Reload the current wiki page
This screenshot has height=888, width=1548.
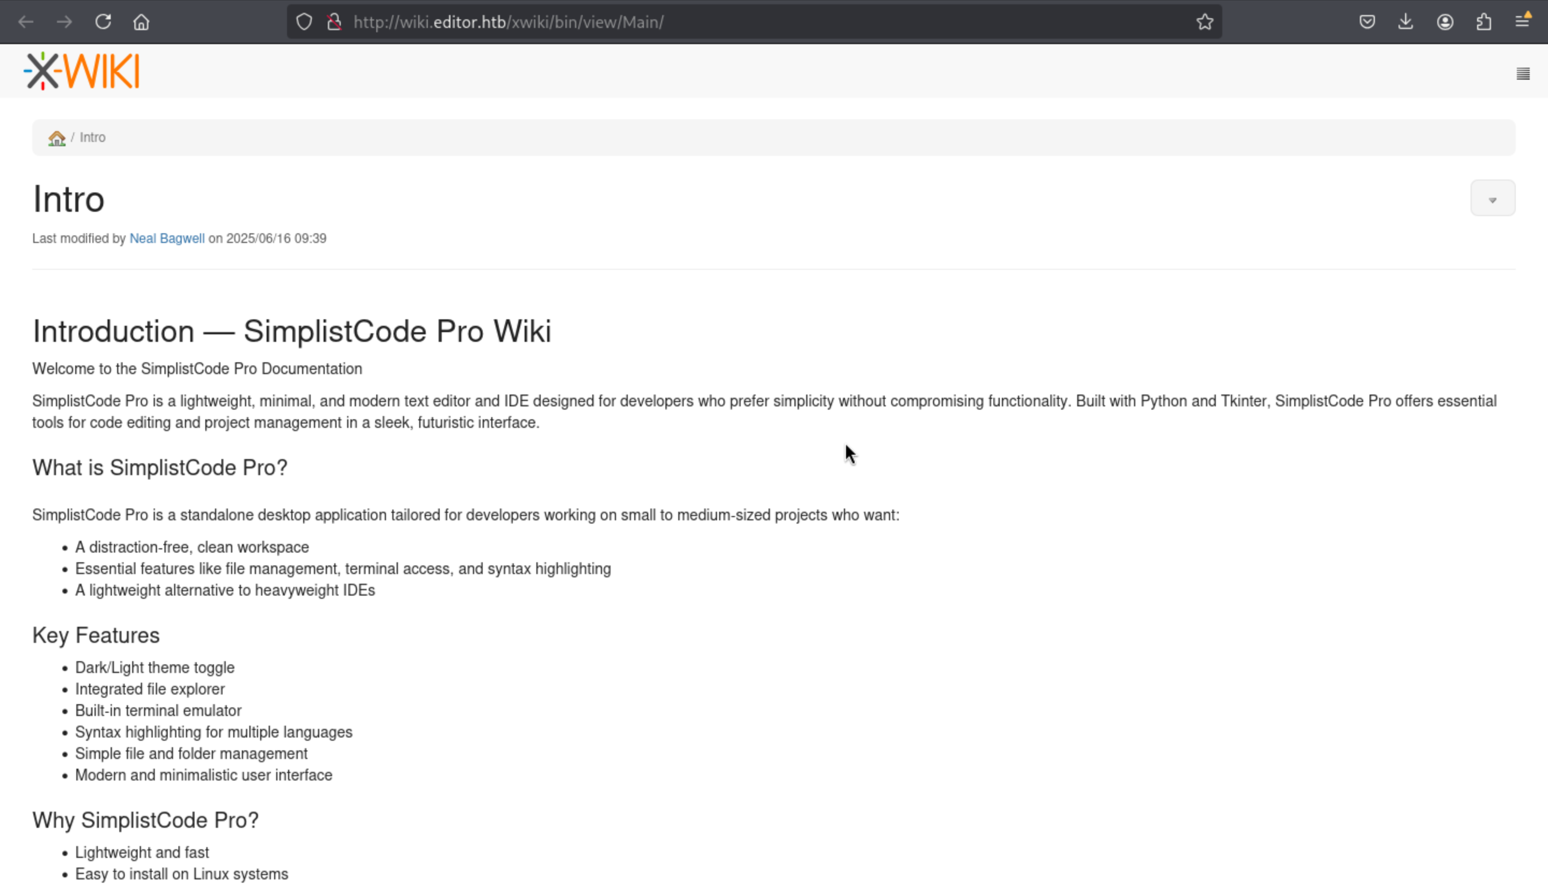103,22
